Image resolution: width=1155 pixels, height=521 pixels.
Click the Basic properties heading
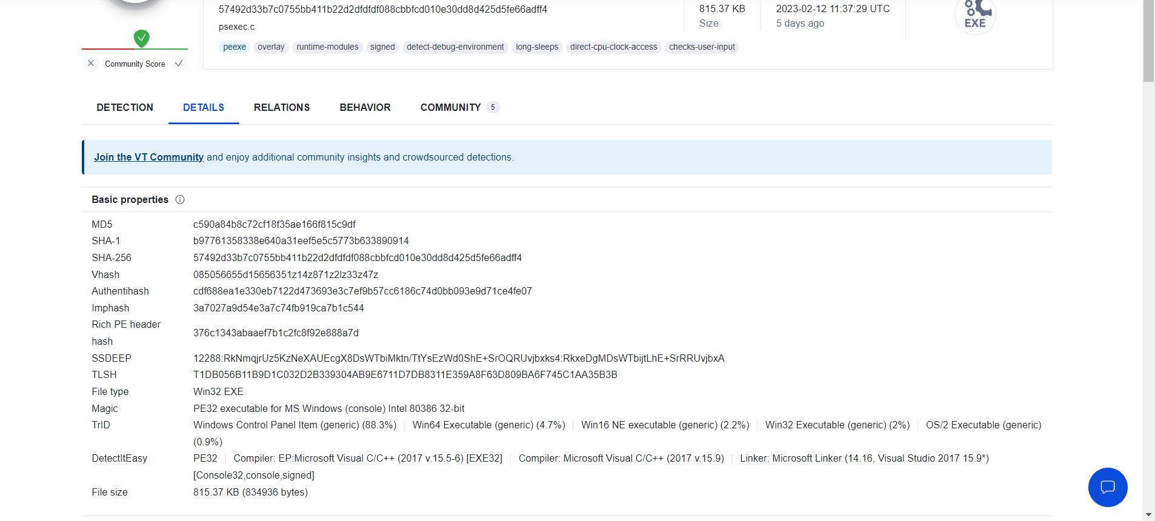point(130,199)
